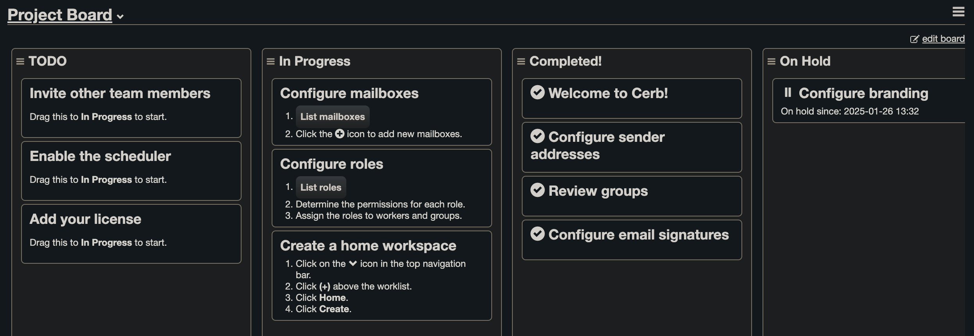Open the hamburger menu at top right
Viewport: 974px width, 336px height.
(x=958, y=12)
